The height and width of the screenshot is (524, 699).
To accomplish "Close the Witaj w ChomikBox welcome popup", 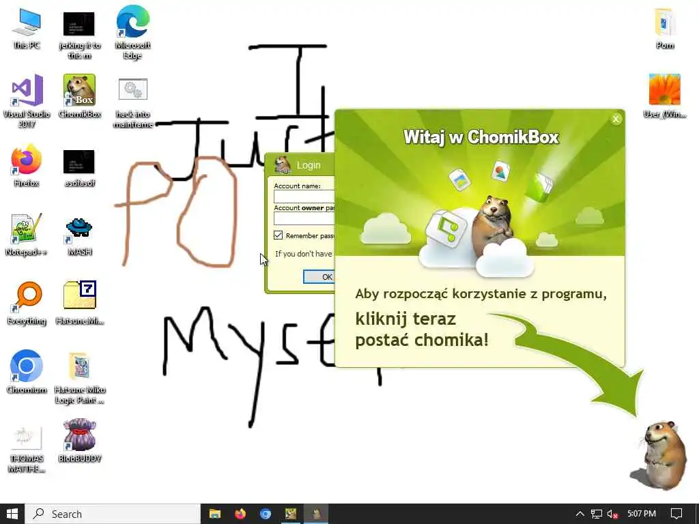I will (616, 119).
